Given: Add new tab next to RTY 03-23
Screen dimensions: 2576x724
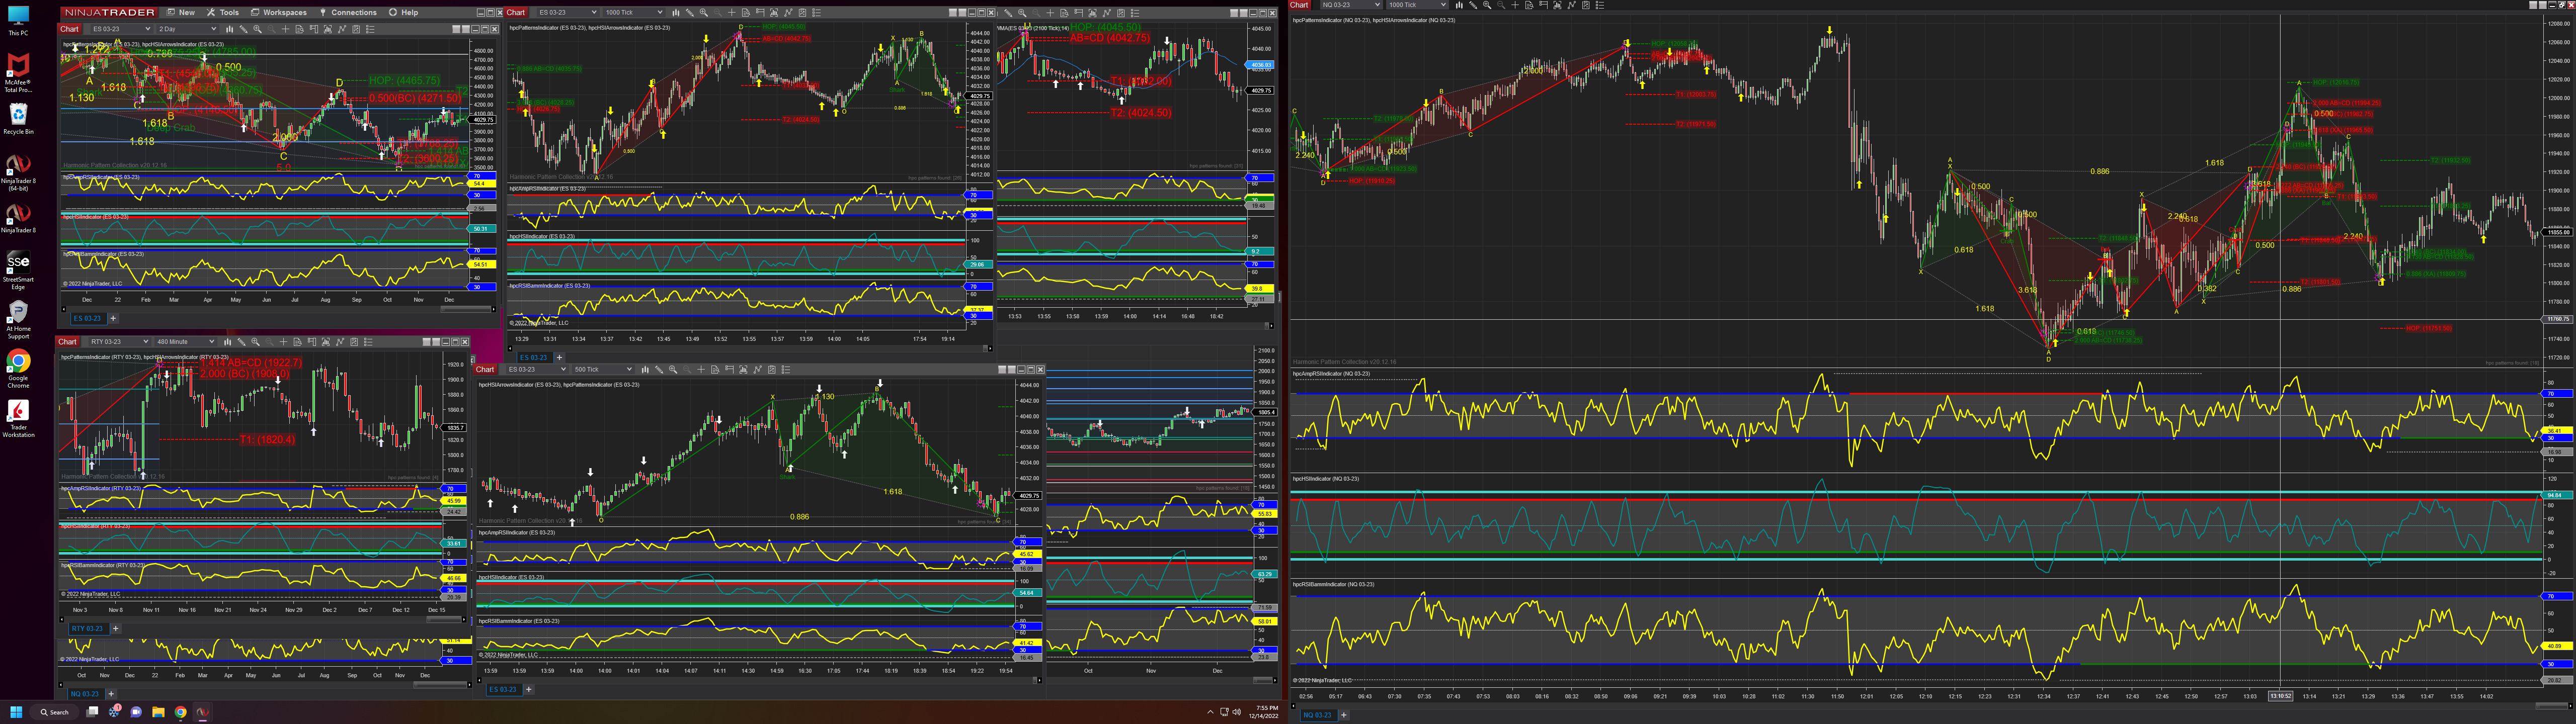Looking at the screenshot, I should (x=115, y=628).
